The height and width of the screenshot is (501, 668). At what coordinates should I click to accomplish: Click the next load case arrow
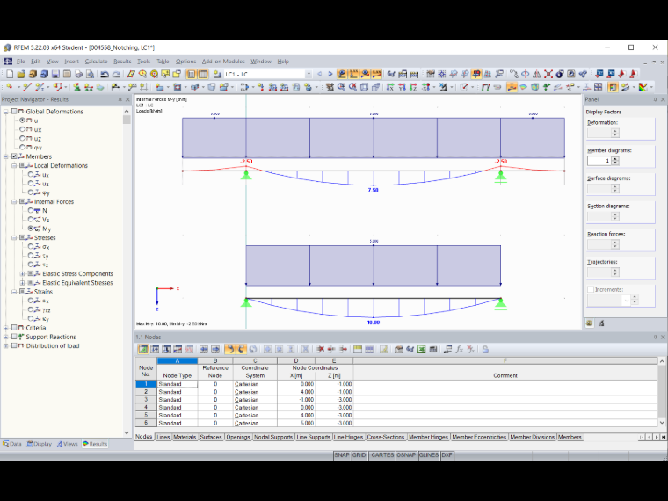click(330, 74)
